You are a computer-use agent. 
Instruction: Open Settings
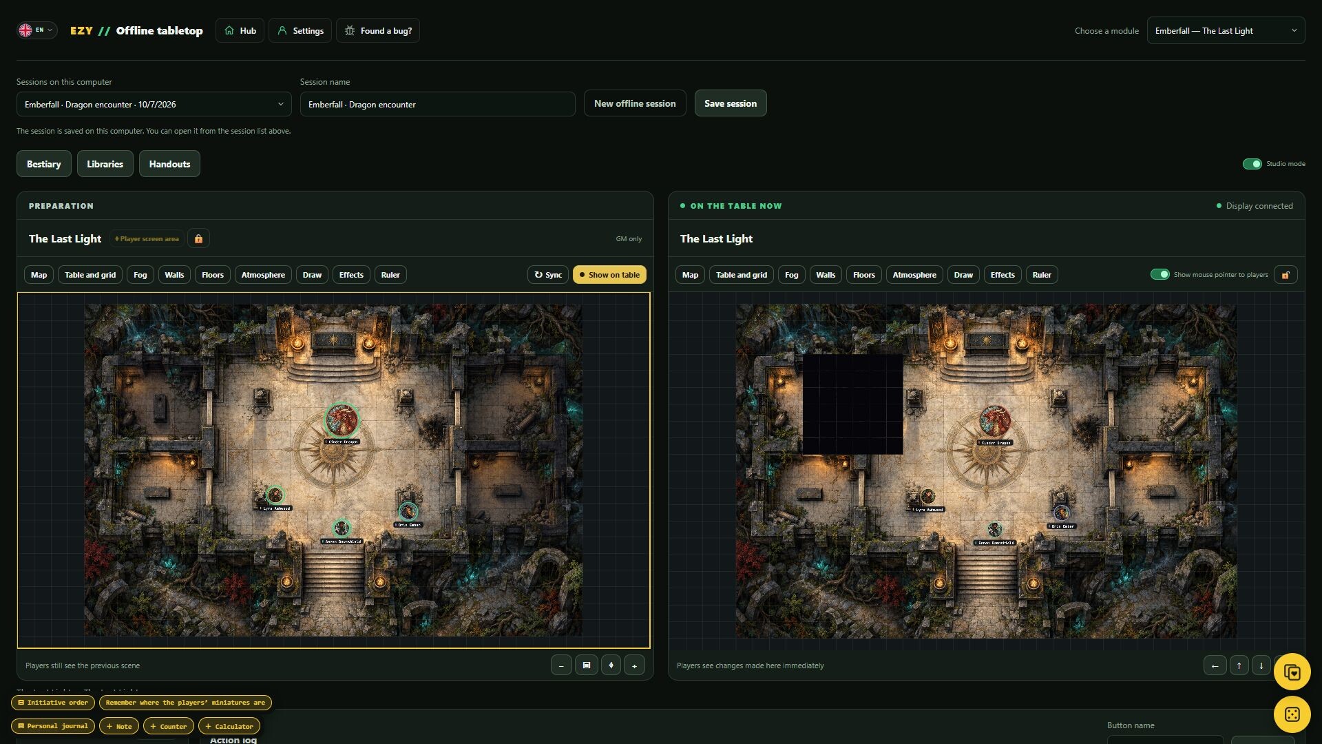[x=300, y=31]
